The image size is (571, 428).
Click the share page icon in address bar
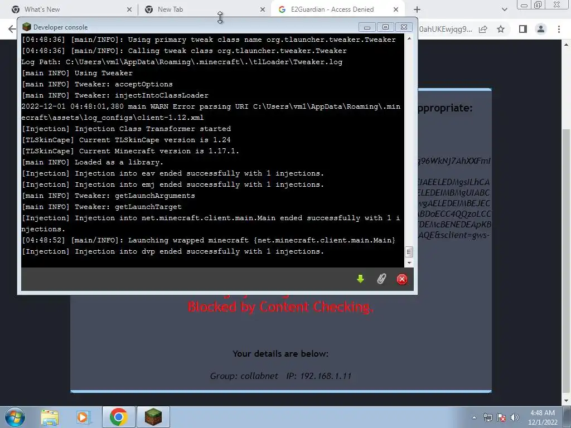tap(483, 29)
